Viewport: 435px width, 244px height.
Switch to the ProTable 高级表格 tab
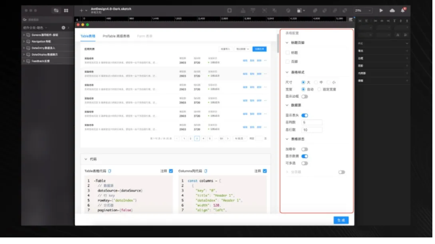116,36
